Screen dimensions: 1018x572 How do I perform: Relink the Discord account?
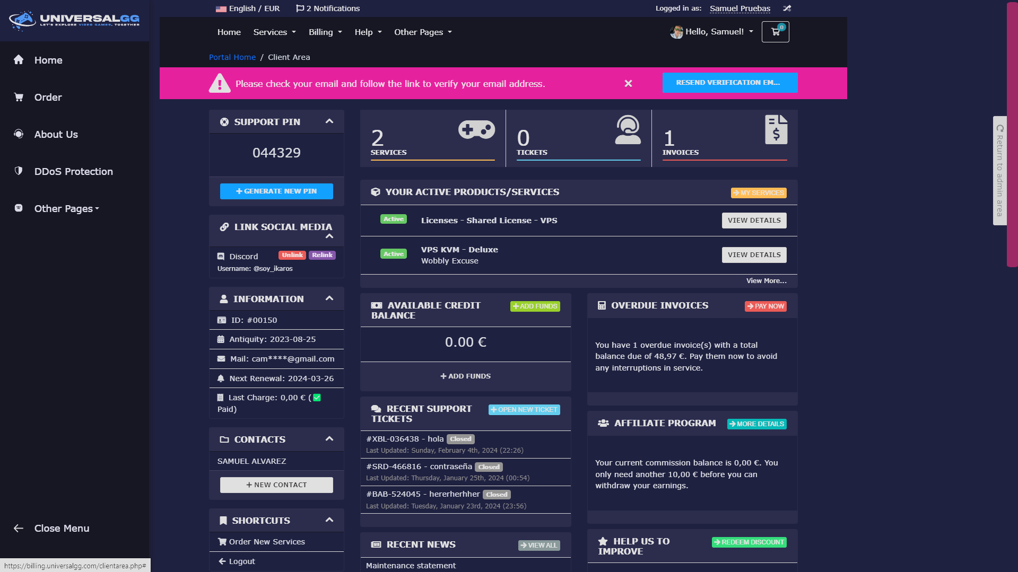tap(322, 255)
